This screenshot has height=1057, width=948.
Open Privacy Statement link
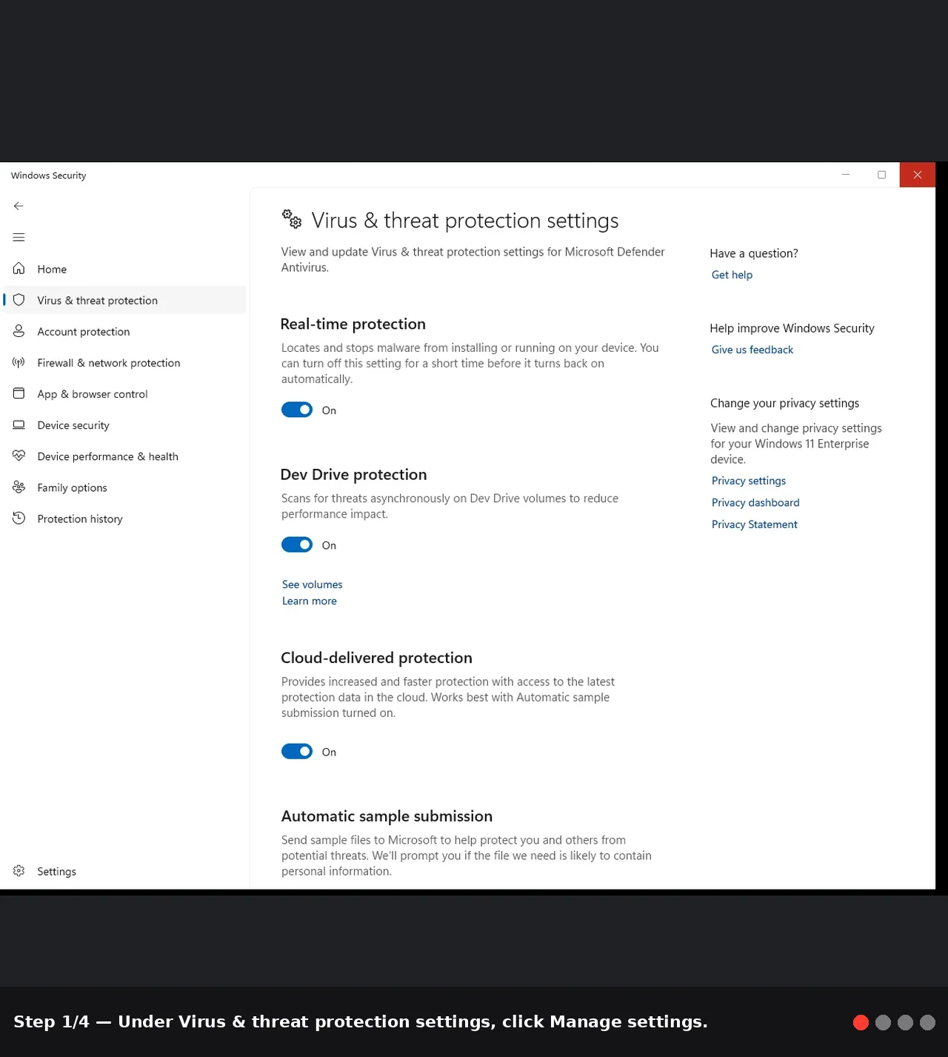pos(754,524)
